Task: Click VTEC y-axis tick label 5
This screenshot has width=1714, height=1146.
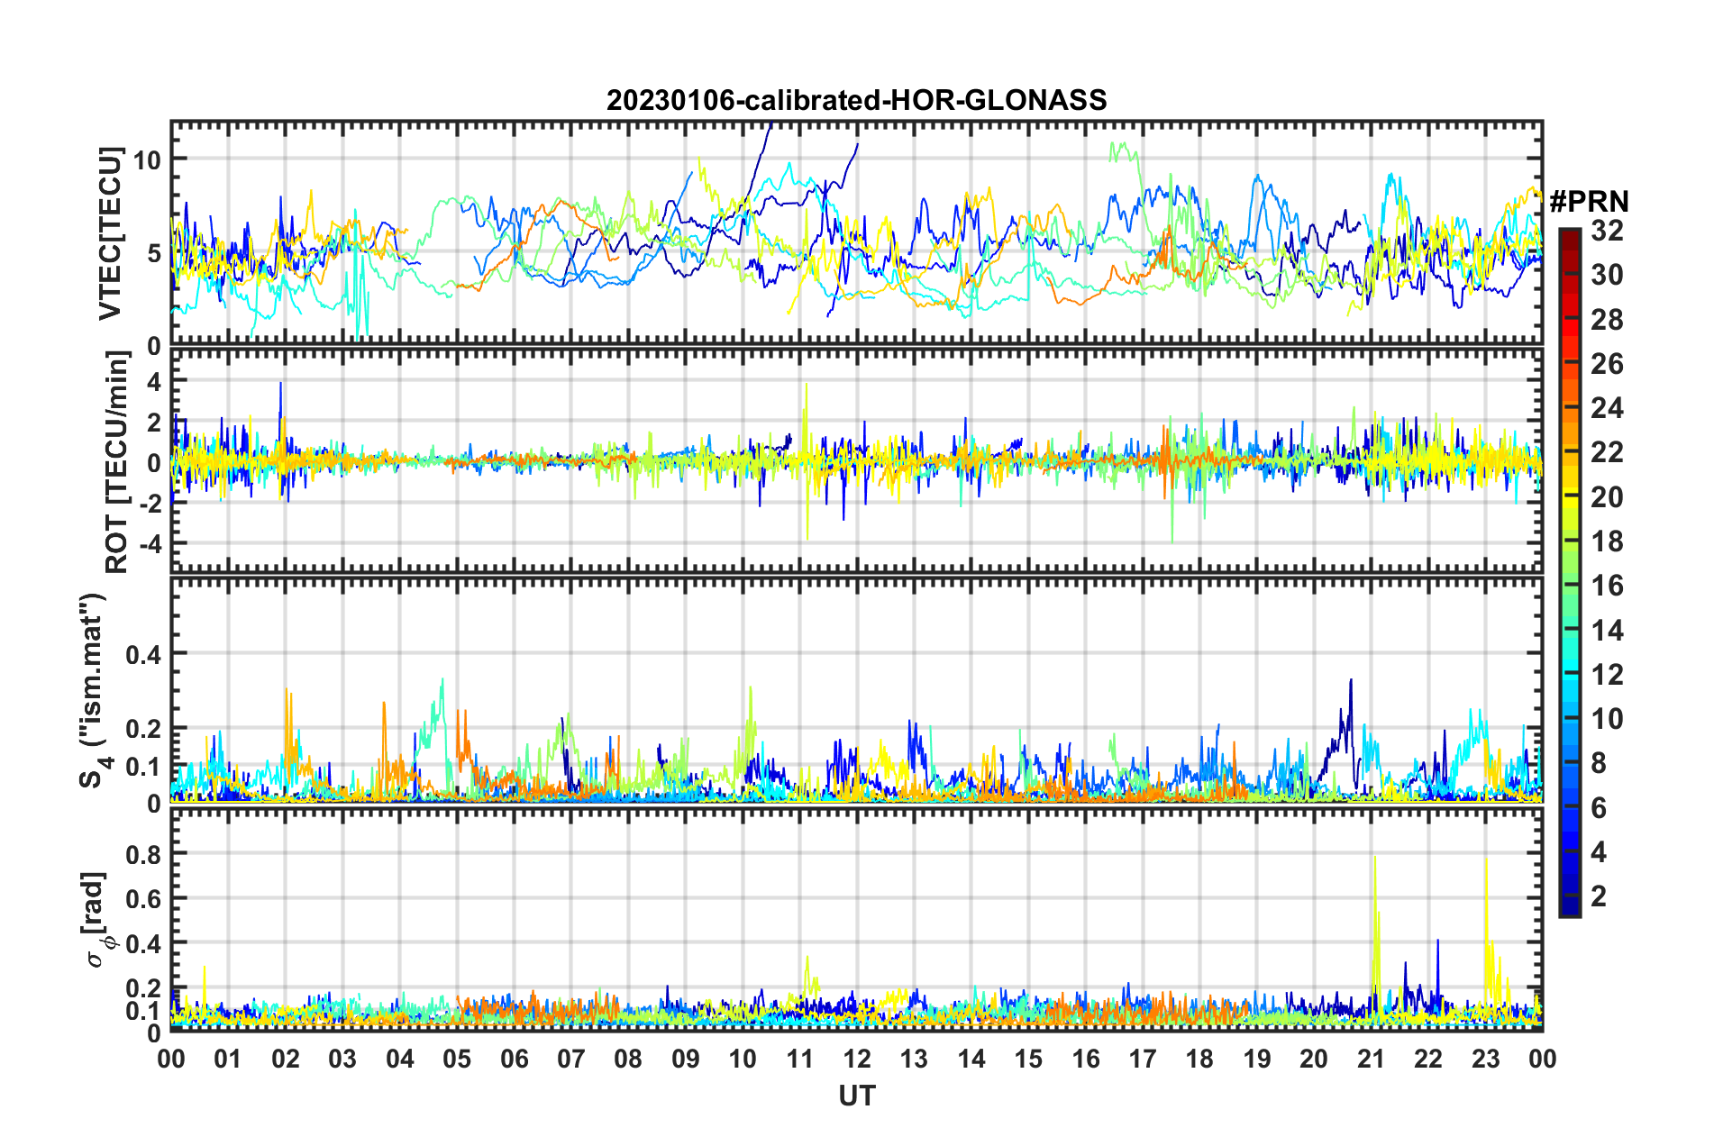Action: pyautogui.click(x=155, y=253)
